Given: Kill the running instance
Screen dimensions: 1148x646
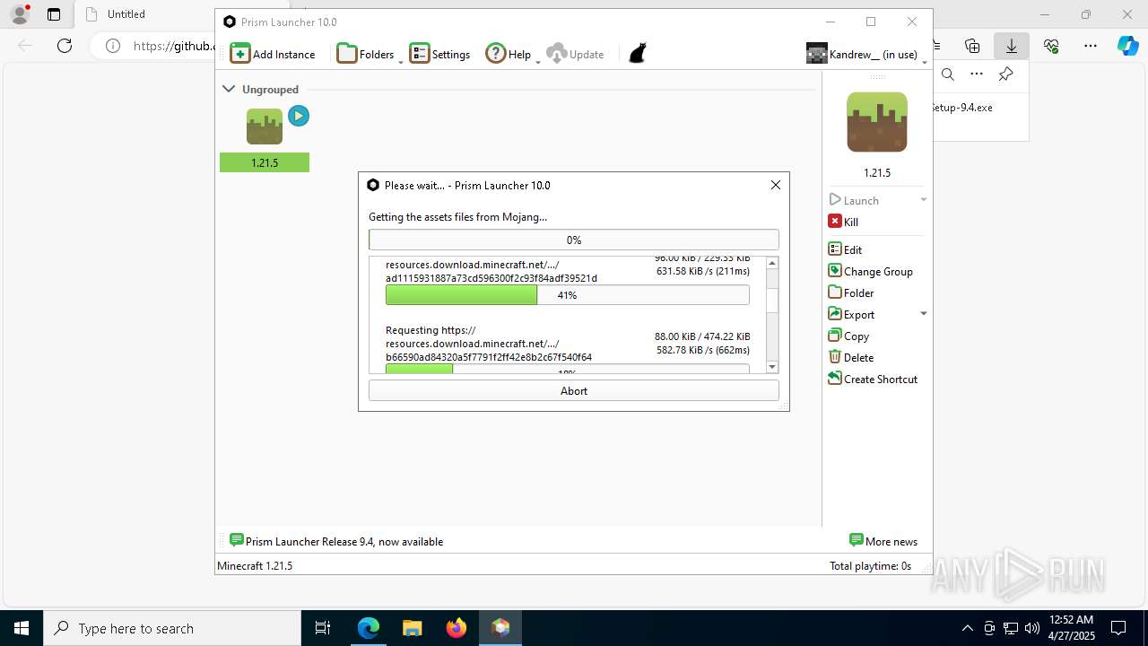Looking at the screenshot, I should (844, 222).
